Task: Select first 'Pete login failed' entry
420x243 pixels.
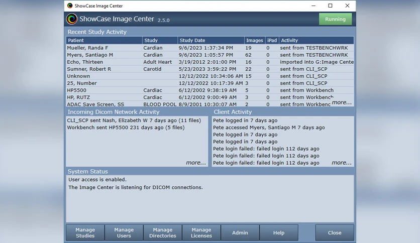Action: [x=266, y=149]
